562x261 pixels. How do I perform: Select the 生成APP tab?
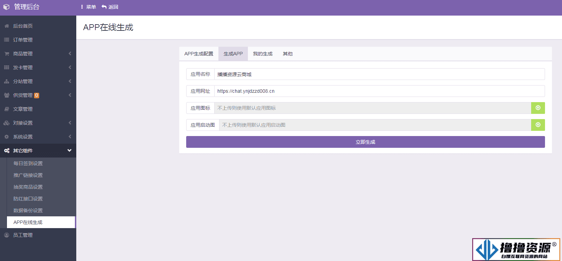(233, 54)
